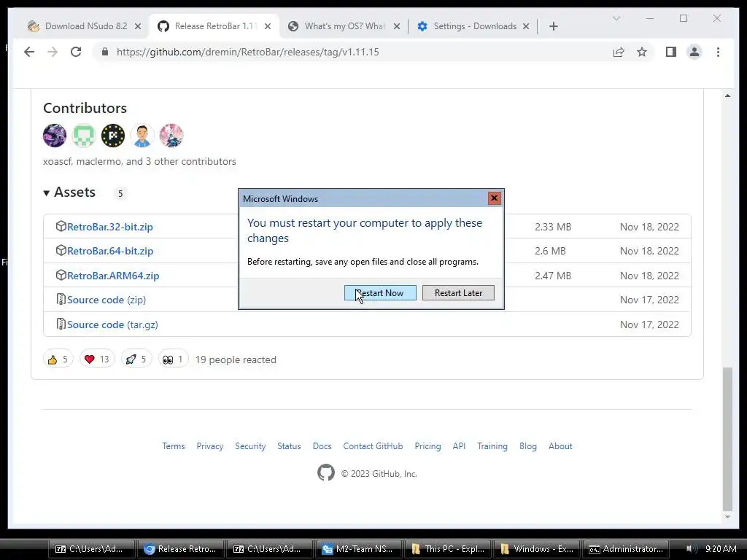The height and width of the screenshot is (560, 747).
Task: Download RetroBar.32-bit.zip
Action: tap(110, 227)
